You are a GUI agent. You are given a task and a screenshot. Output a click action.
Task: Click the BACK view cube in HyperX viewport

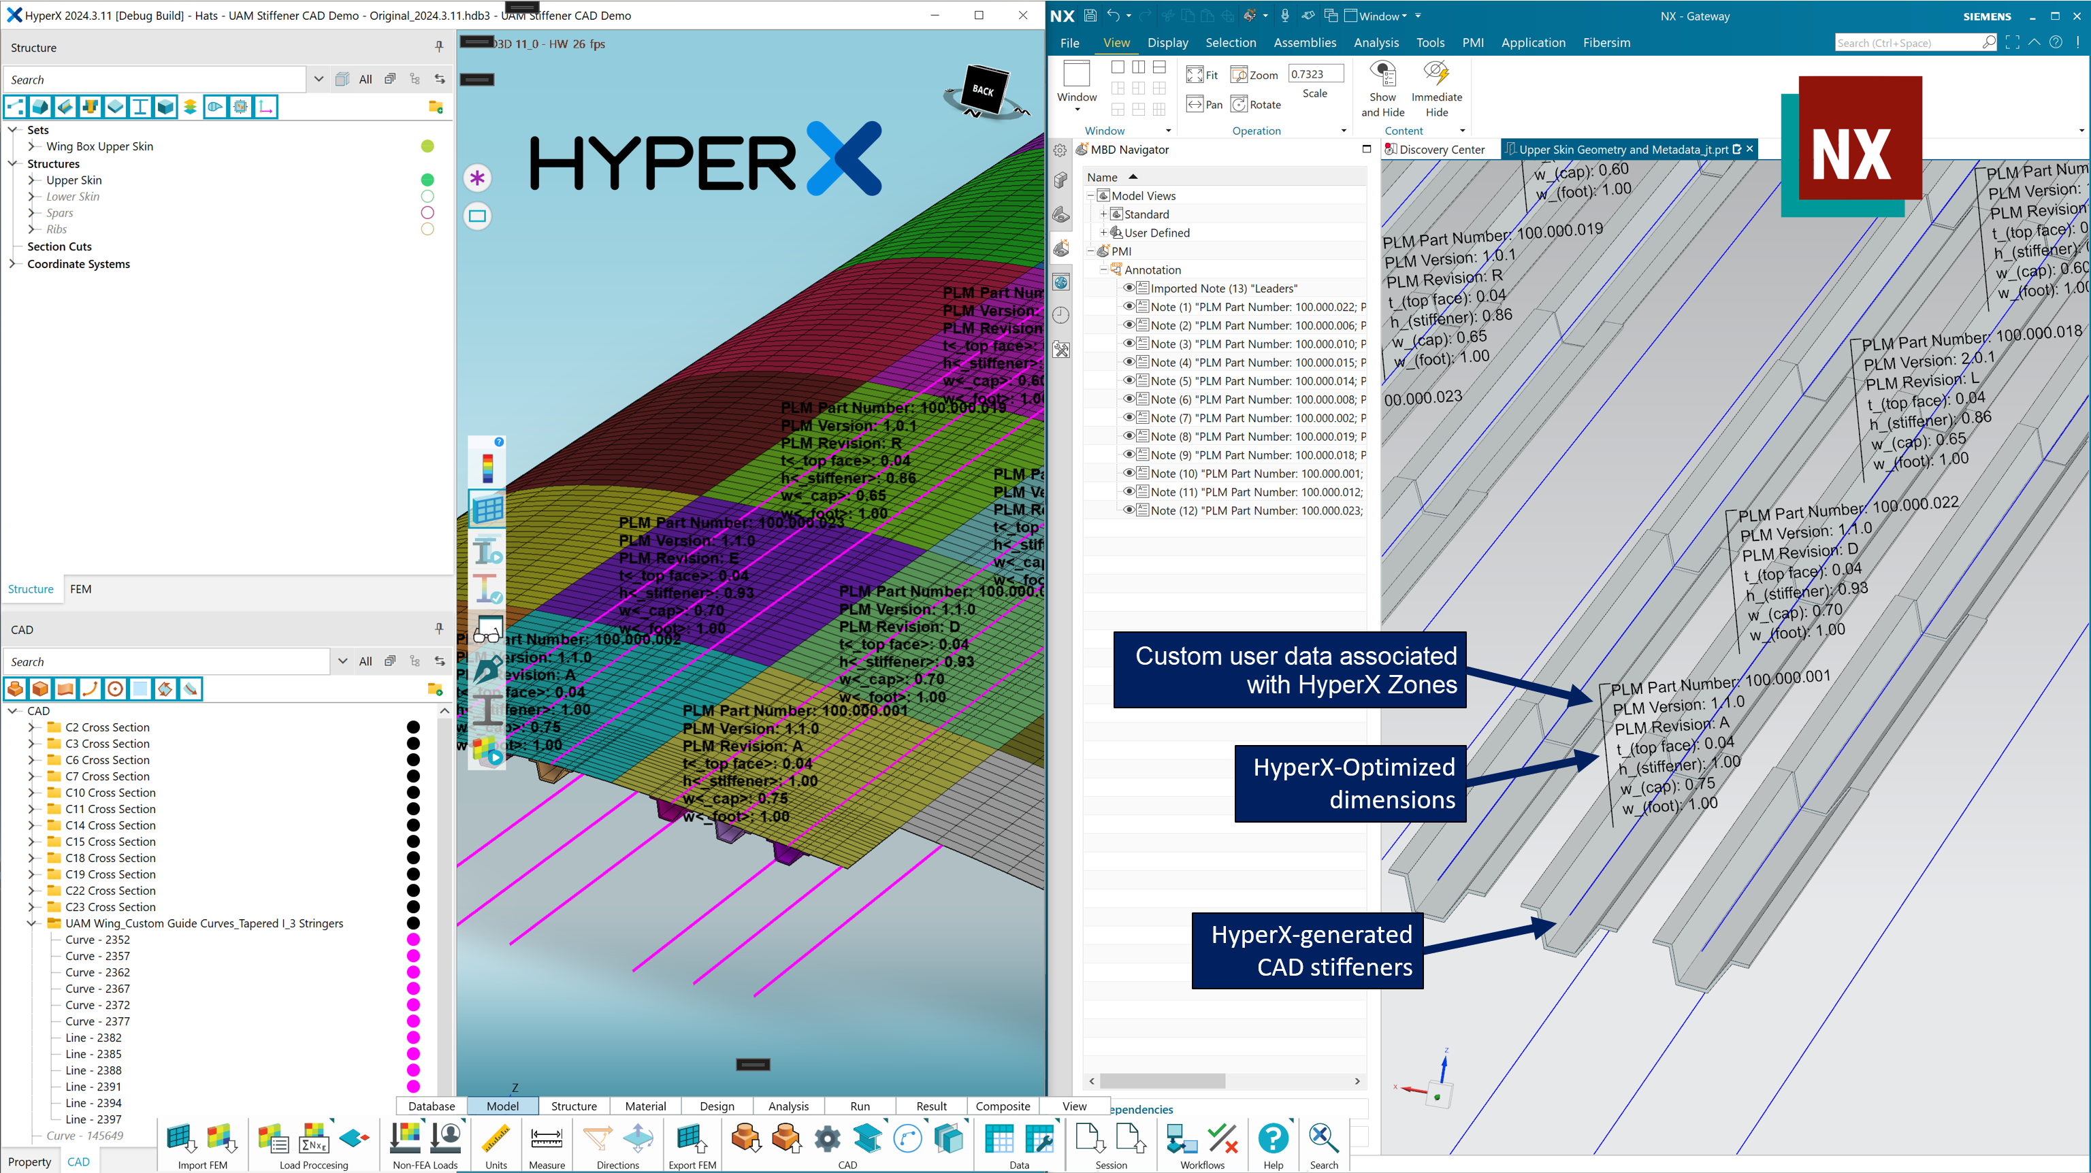click(983, 91)
